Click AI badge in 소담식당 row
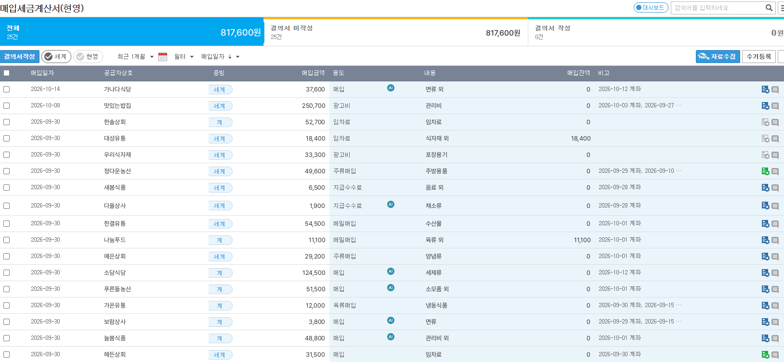 click(391, 271)
